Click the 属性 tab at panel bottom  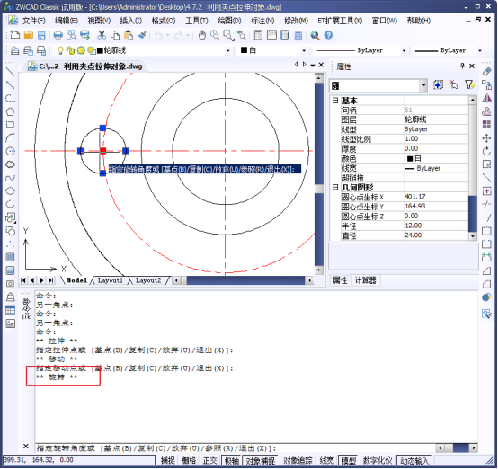click(340, 280)
